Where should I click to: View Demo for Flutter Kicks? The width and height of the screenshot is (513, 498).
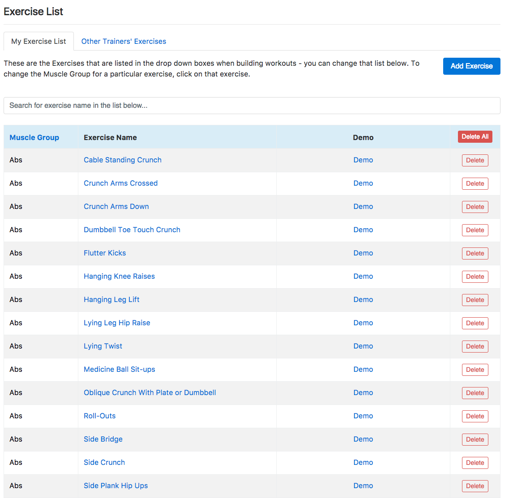pos(363,253)
